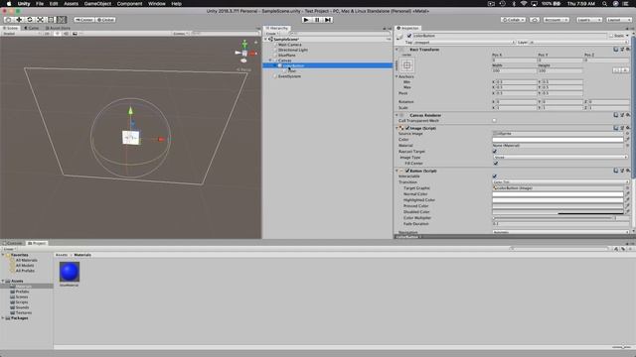Open the Layout dropdown in top toolbar
Screen dimensions: 636x357
coord(619,20)
